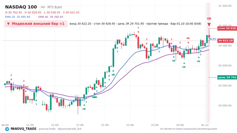
Task: Click the green цель 29 701 target label
Action: click(x=227, y=77)
